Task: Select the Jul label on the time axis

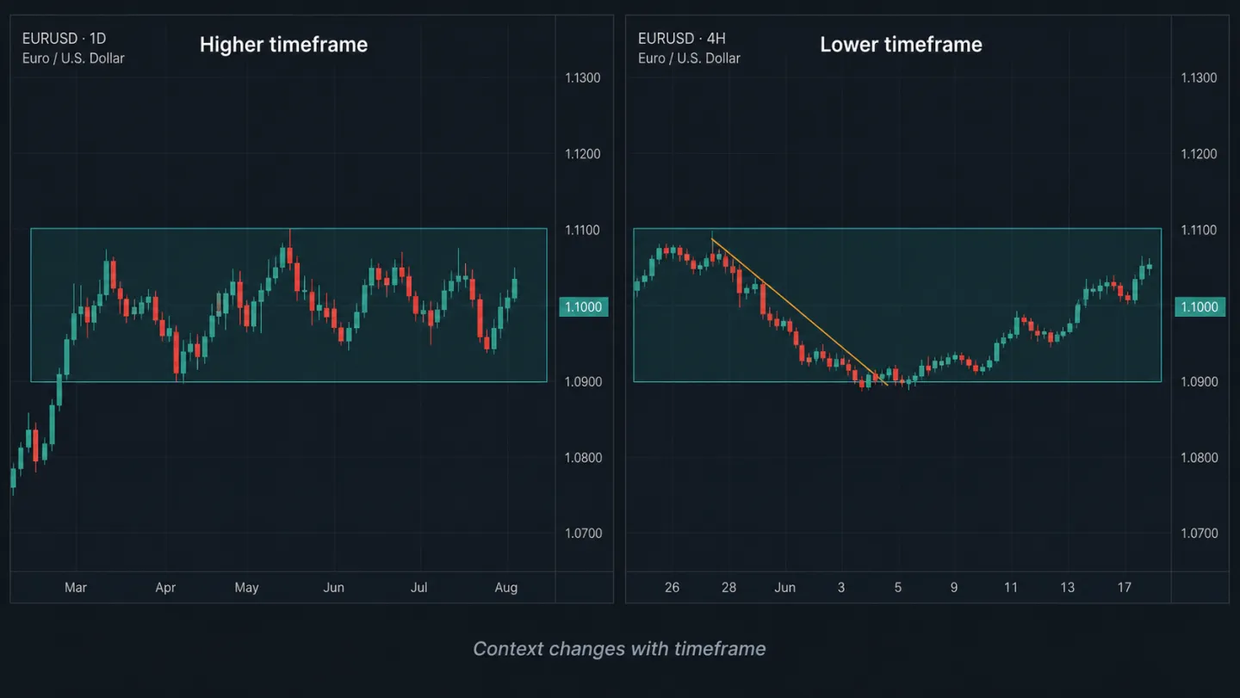Action: [x=418, y=588]
